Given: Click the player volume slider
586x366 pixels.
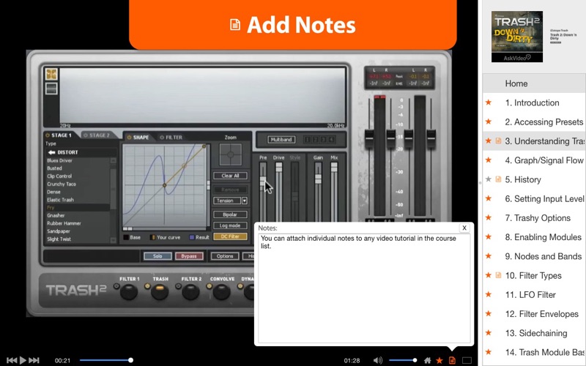Looking at the screenshot, I should pos(403,360).
